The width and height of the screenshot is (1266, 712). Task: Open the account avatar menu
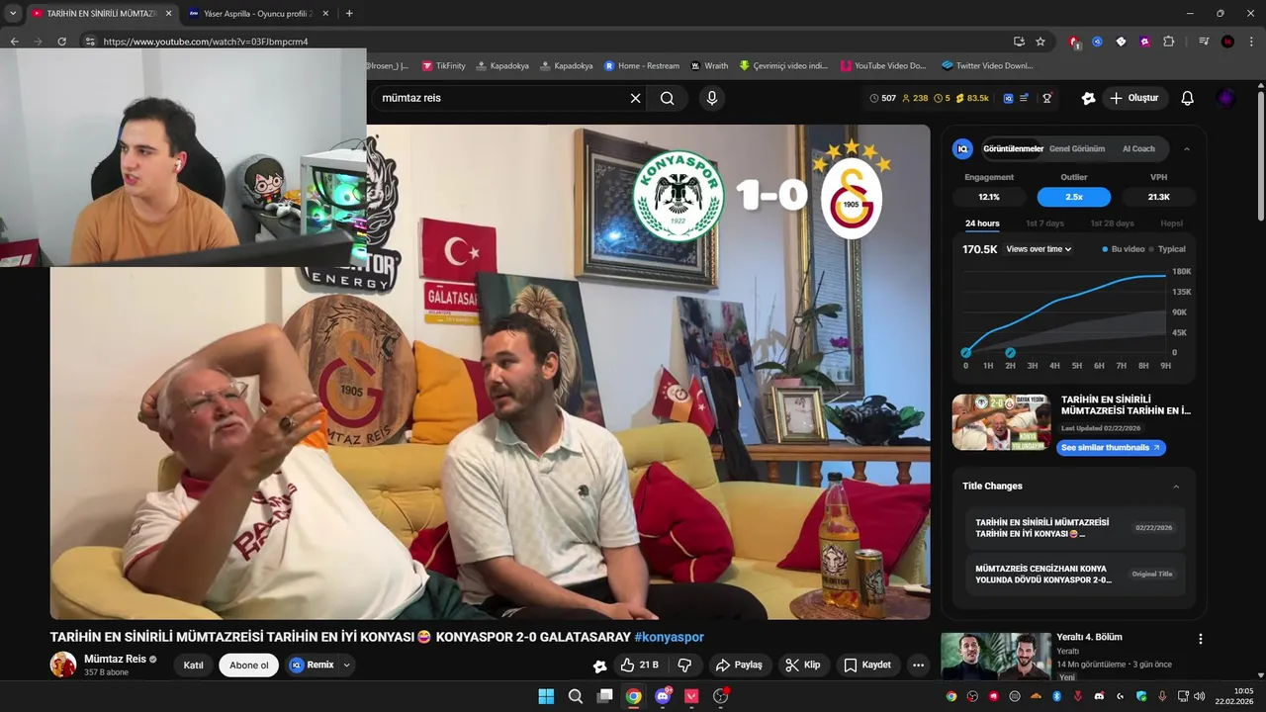tap(1225, 98)
